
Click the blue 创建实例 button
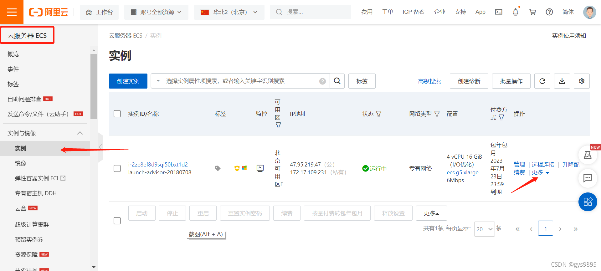[128, 81]
